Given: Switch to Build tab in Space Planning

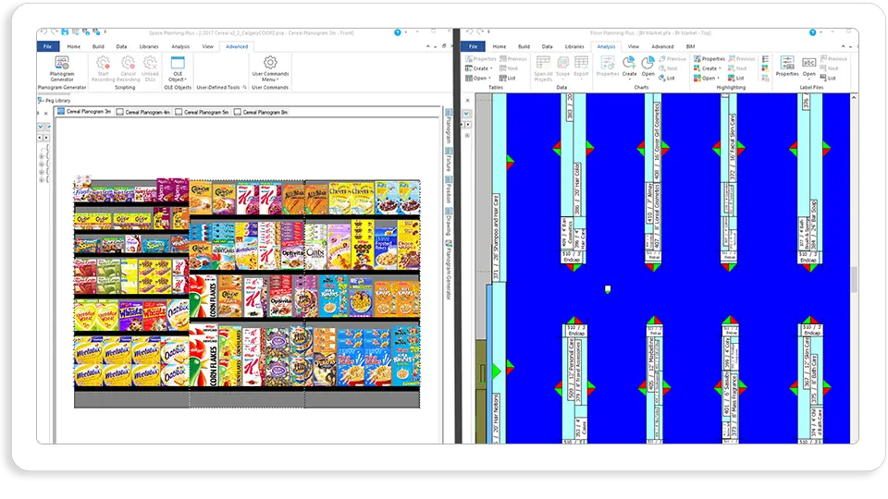Looking at the screenshot, I should pos(98,46).
